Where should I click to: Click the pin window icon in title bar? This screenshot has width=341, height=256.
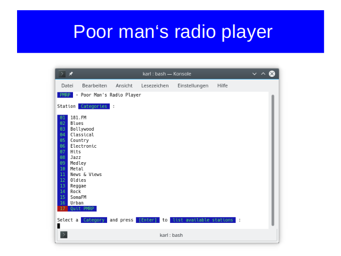[x=71, y=74]
